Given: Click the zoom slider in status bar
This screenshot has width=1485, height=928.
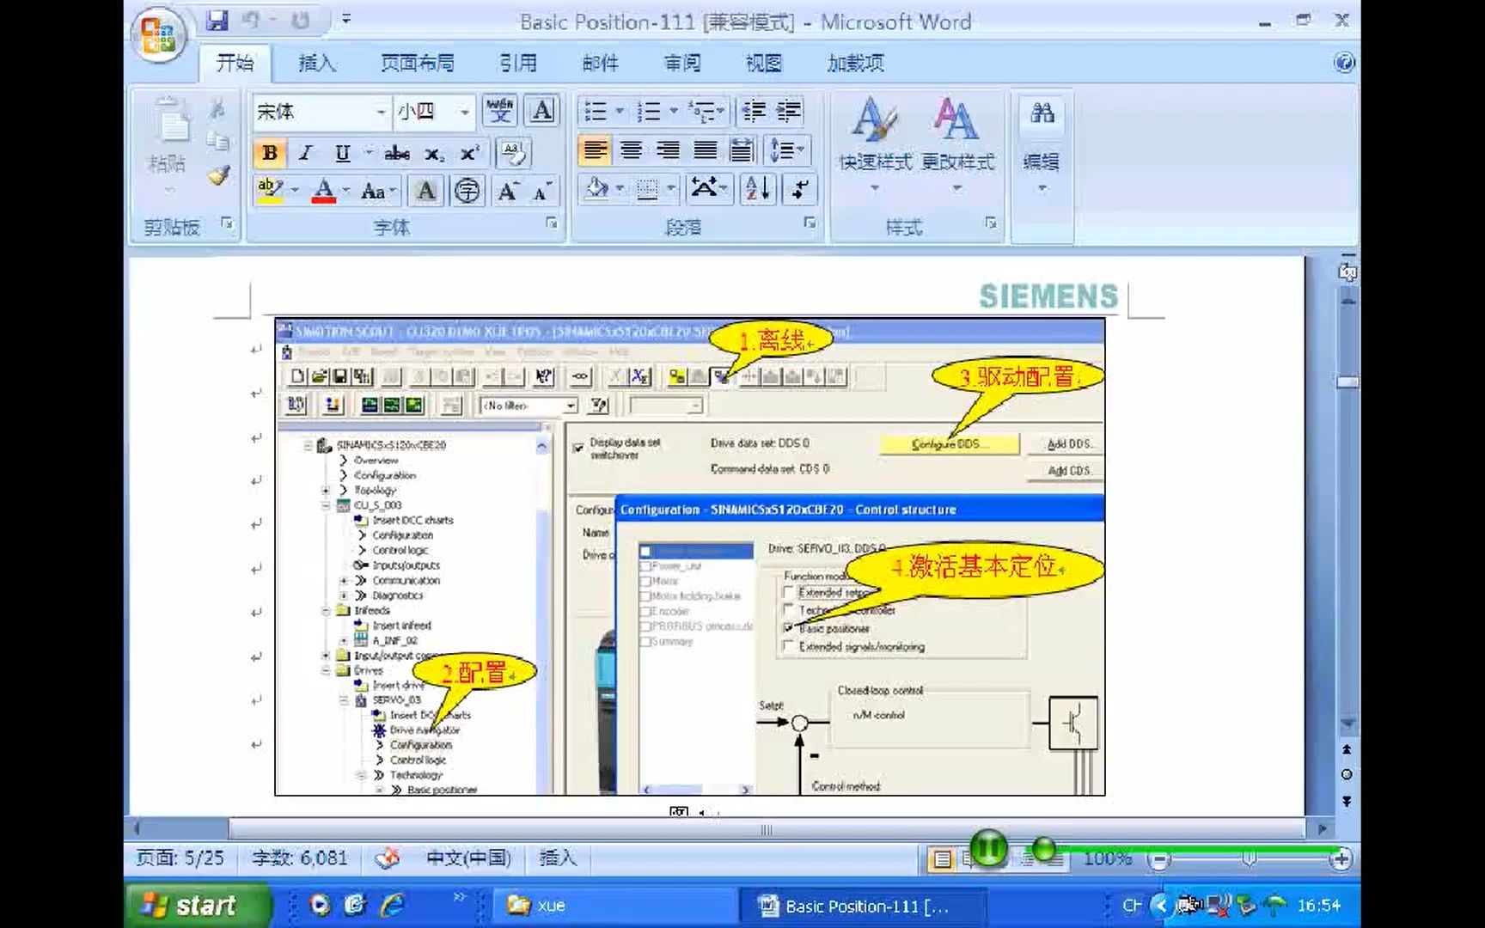Looking at the screenshot, I should [x=1249, y=858].
